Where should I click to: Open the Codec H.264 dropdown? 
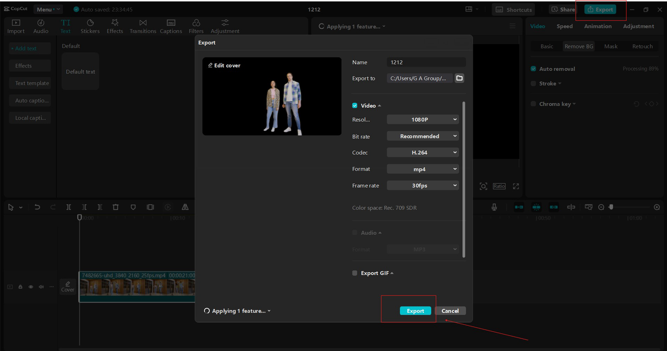point(422,153)
